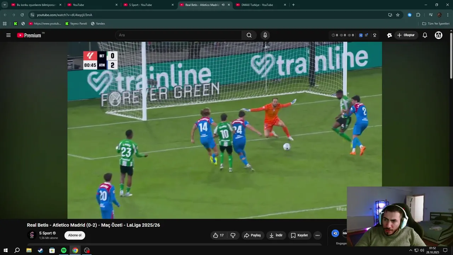Open the Shazam extension icon

pos(409,15)
